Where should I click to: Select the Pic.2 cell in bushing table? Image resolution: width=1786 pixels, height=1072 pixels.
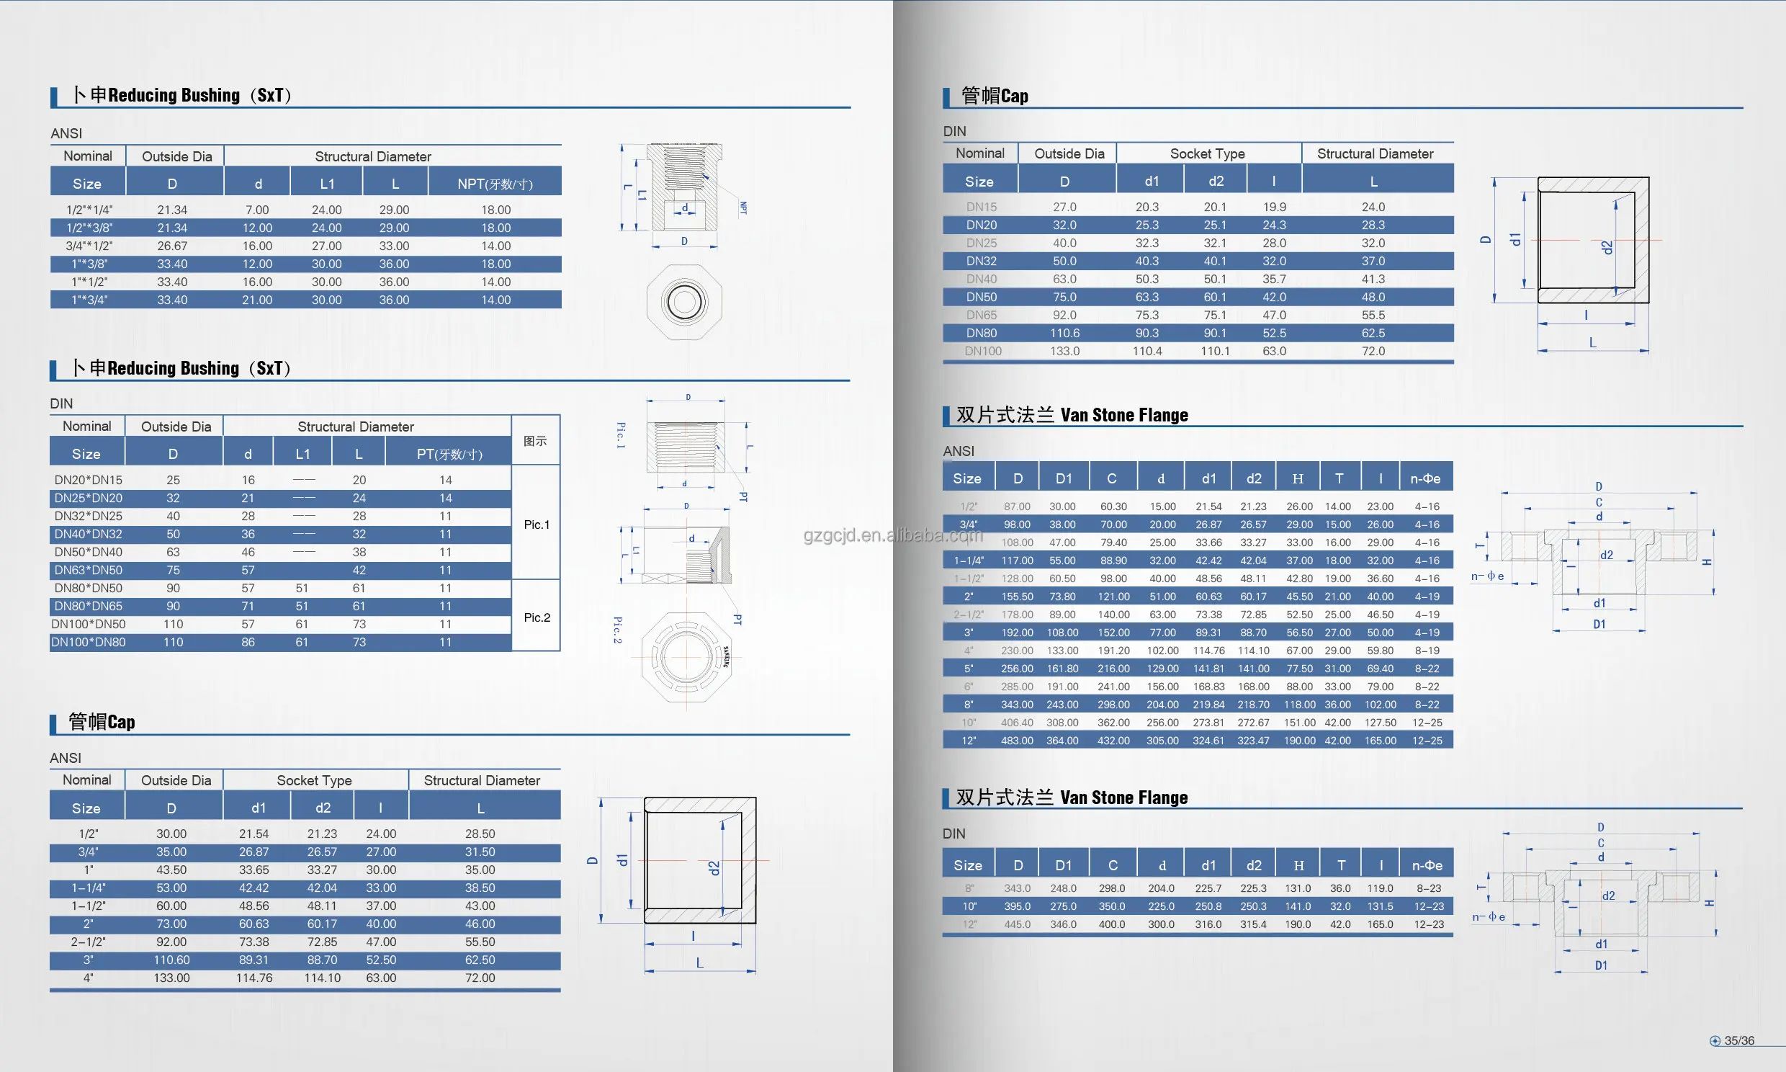[x=537, y=617]
